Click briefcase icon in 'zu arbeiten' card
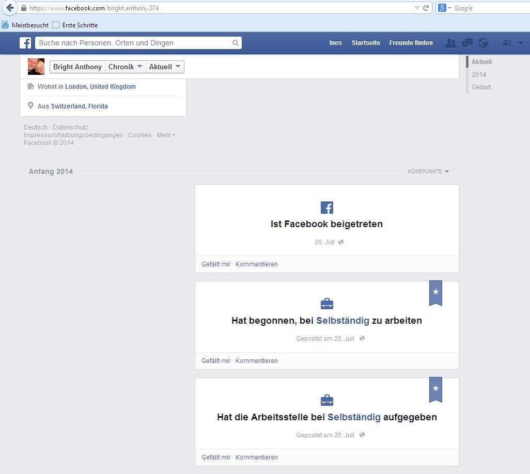Screen dimensions: 530x474 [x=327, y=304]
